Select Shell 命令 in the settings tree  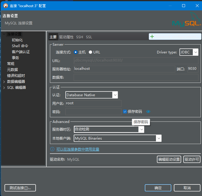tap(20, 46)
